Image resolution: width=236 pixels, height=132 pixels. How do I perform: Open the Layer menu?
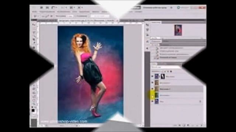(x=74, y=12)
